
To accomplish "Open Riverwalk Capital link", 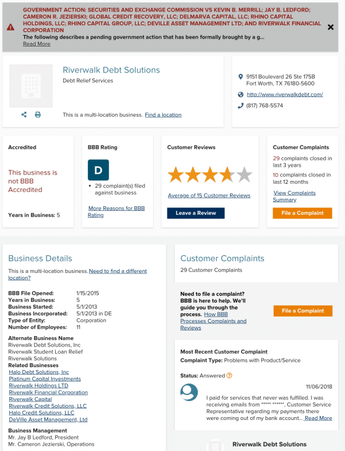I will coord(30,399).
